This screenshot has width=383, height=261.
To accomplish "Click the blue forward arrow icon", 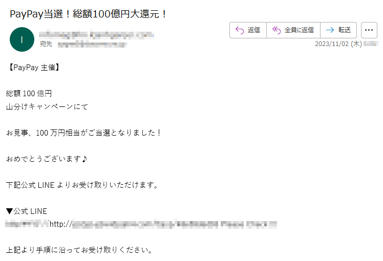I will coord(330,30).
